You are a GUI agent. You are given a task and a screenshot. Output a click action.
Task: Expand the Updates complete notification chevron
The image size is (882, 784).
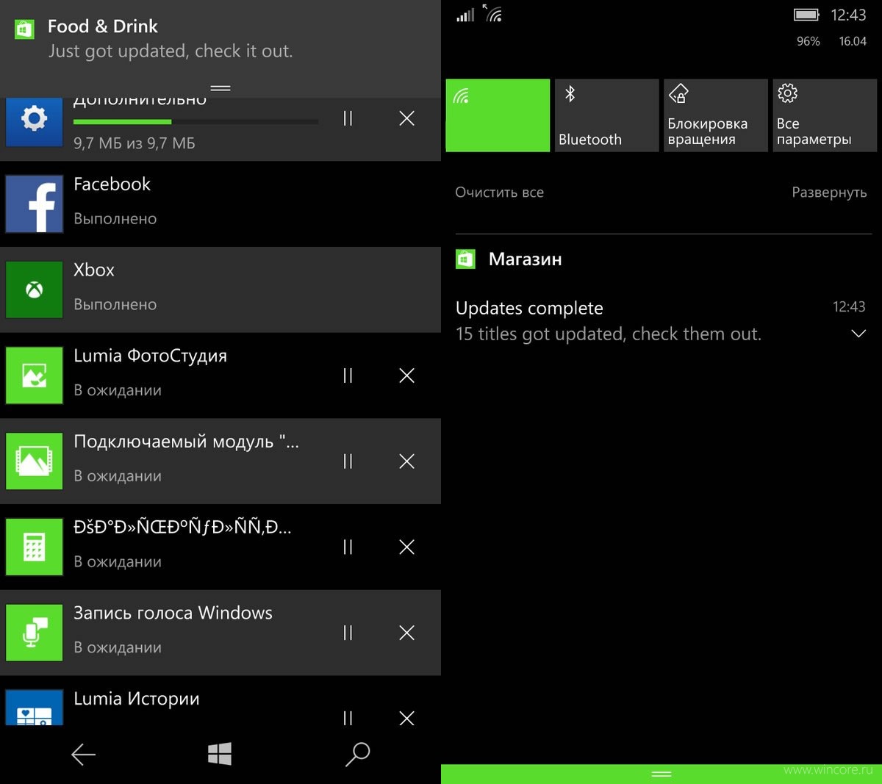click(x=858, y=334)
